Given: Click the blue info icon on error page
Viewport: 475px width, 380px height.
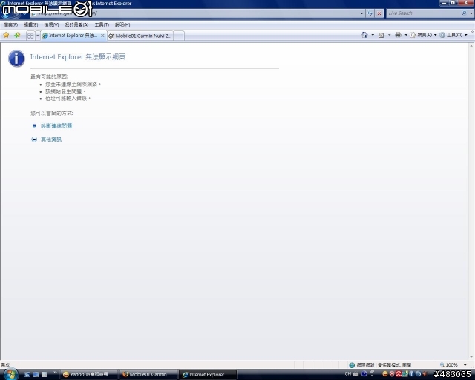Looking at the screenshot, I should click(x=16, y=58).
